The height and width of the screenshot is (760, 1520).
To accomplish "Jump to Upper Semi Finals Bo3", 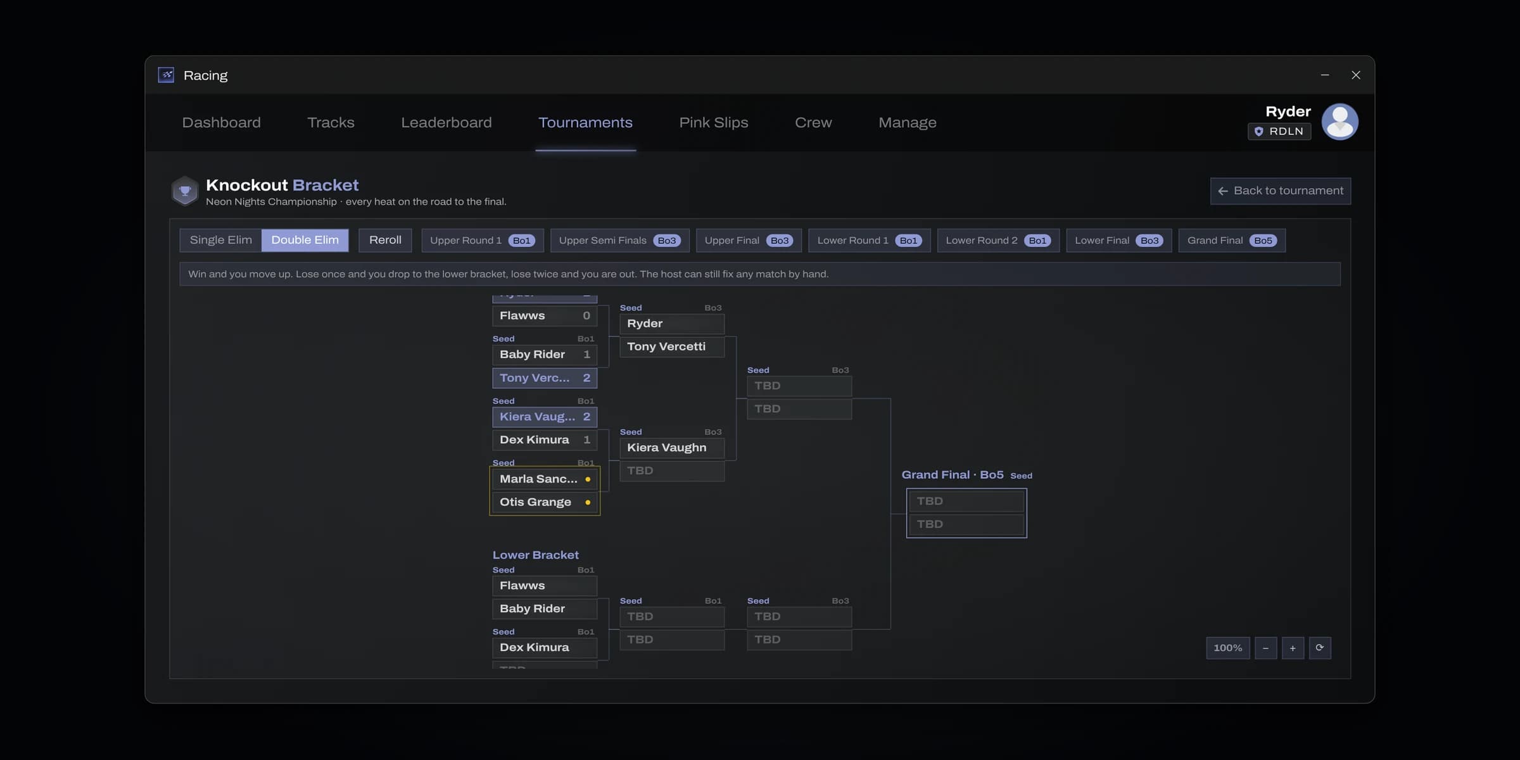I will (x=619, y=241).
